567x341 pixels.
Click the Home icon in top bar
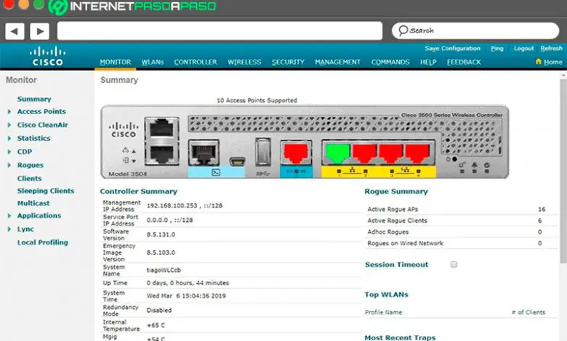point(539,62)
